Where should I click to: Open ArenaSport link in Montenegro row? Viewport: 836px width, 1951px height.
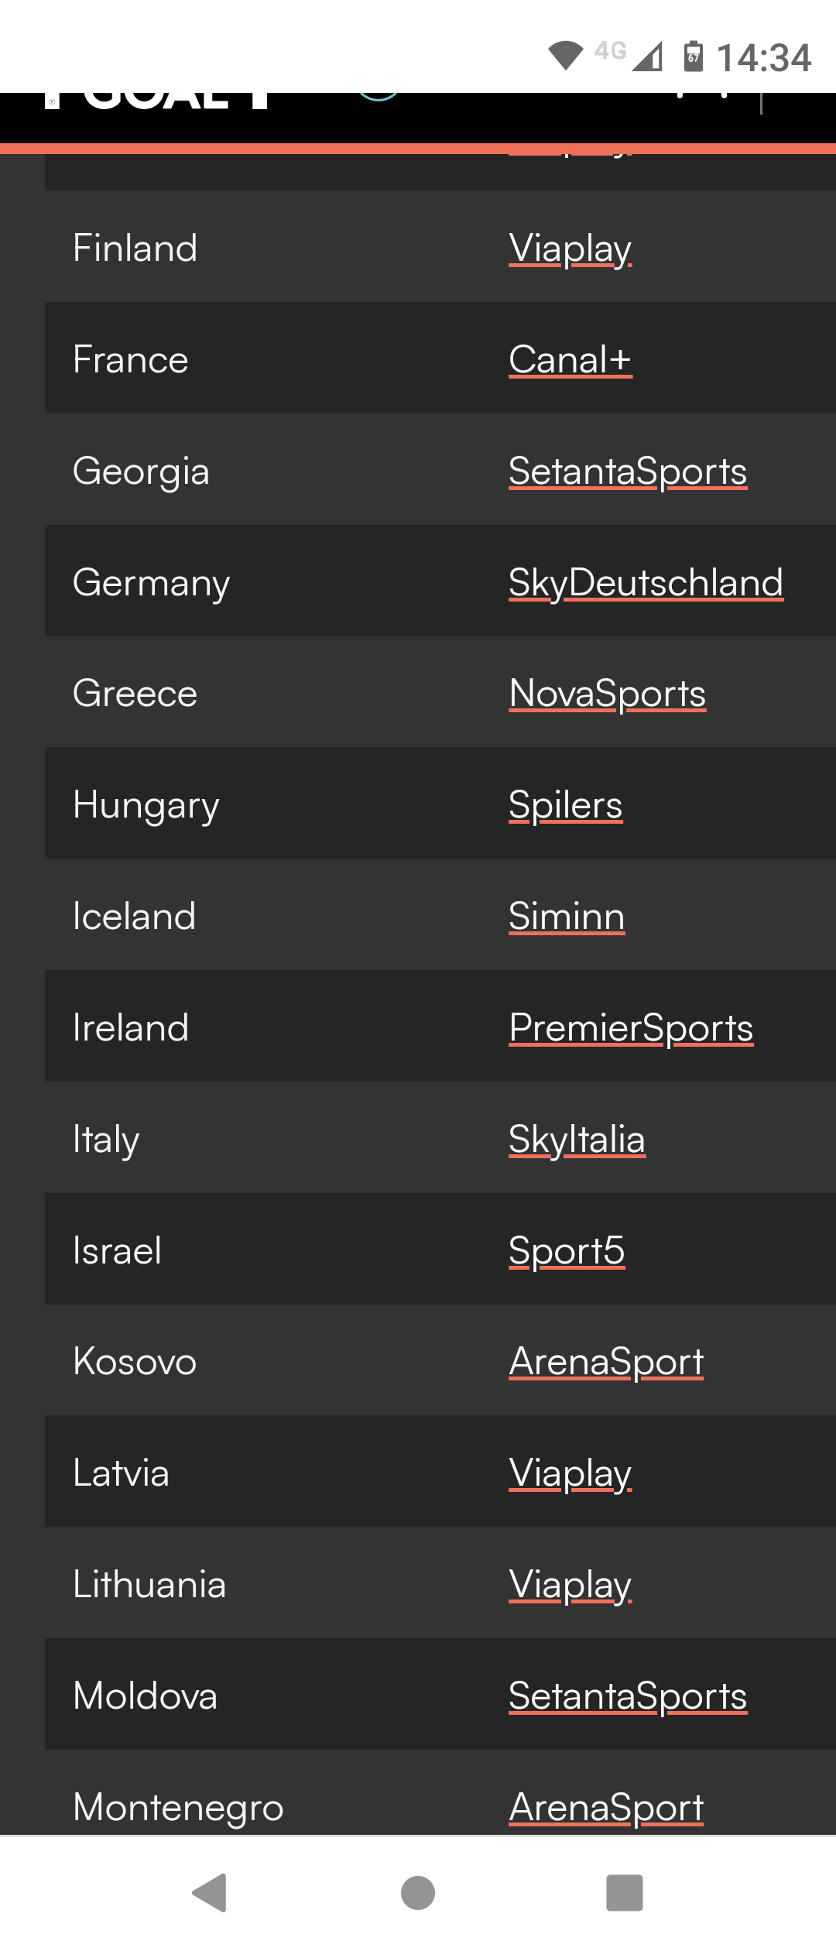[606, 1808]
